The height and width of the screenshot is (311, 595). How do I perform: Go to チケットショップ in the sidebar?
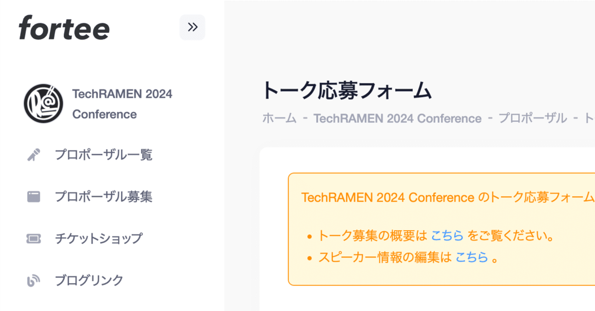point(99,239)
